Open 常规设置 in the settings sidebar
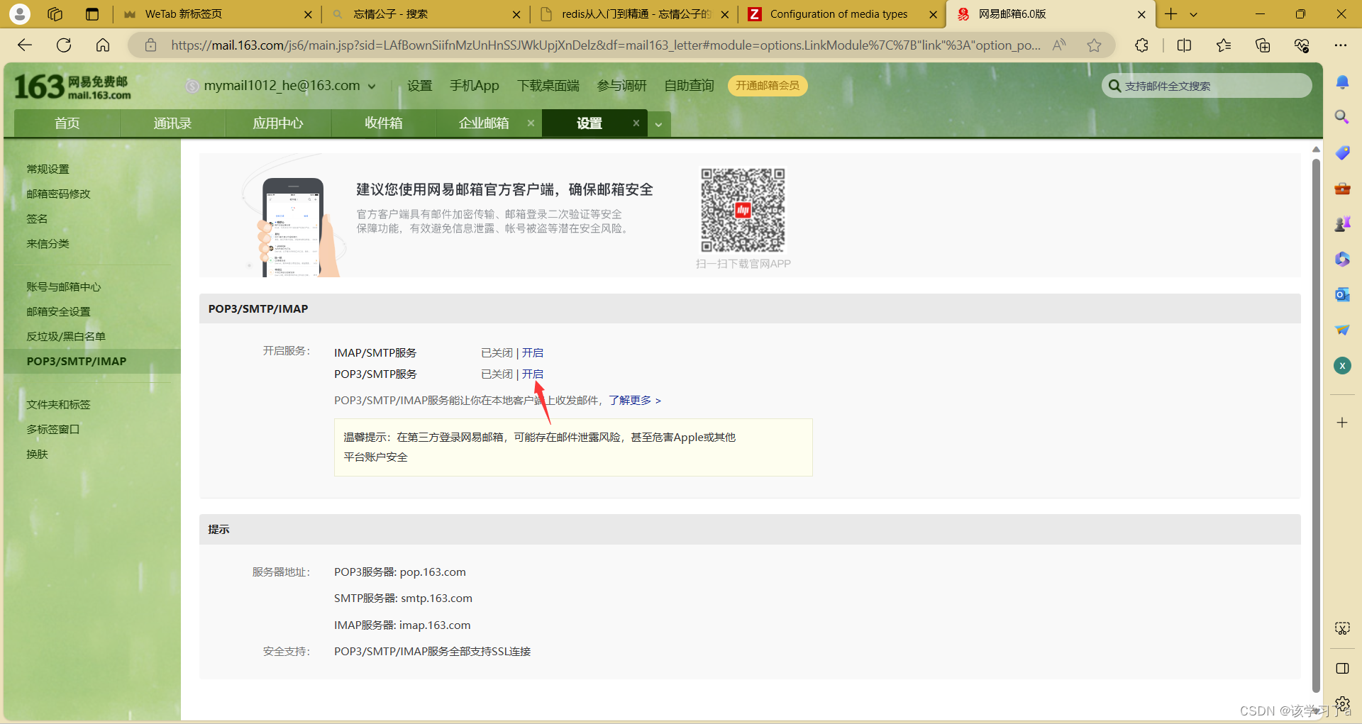This screenshot has height=724, width=1362. click(48, 169)
